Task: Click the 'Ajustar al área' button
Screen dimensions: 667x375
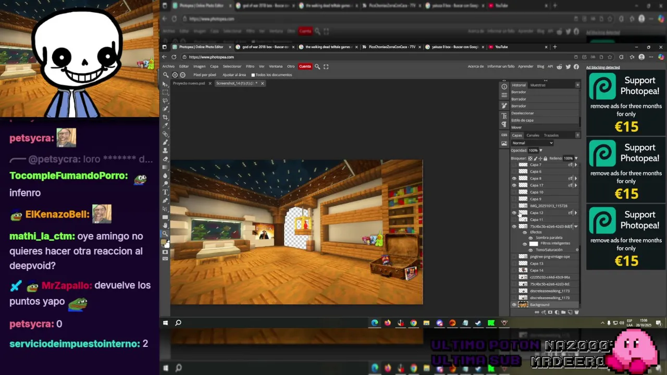Action: [234, 74]
